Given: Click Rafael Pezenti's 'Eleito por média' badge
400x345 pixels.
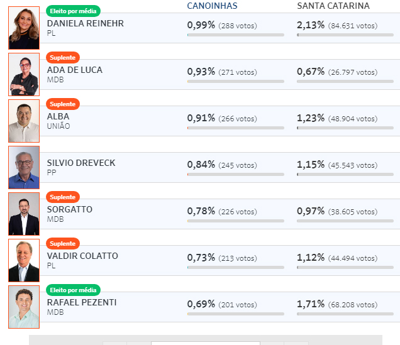Looking at the screenshot, I should pyautogui.click(x=73, y=290).
